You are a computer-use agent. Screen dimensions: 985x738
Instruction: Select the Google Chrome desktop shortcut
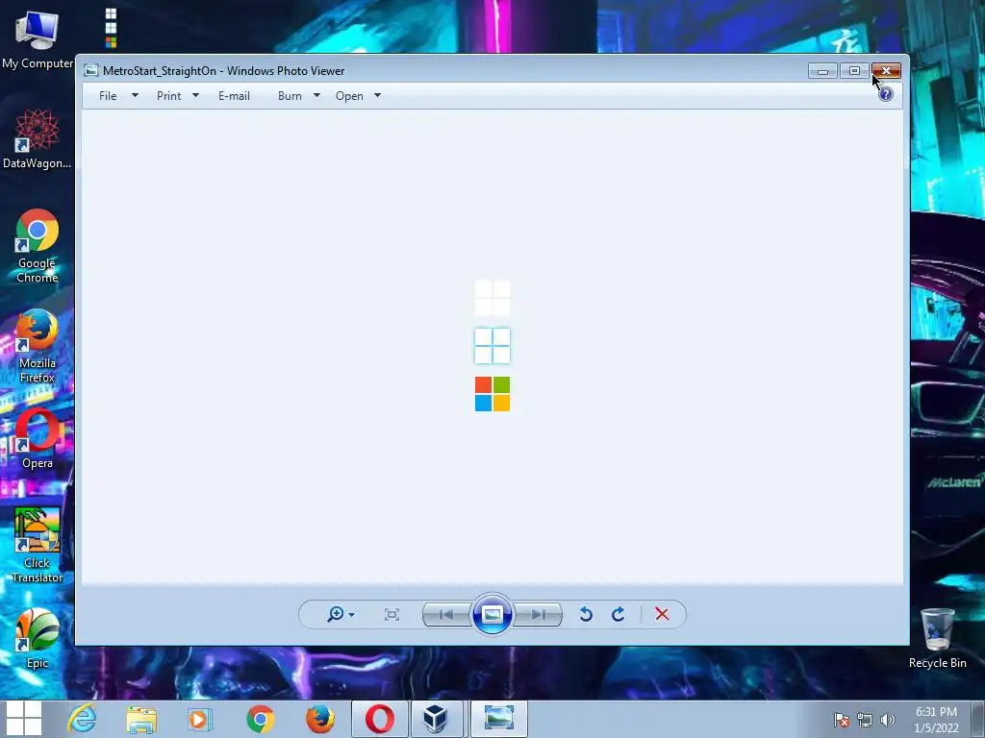click(38, 245)
